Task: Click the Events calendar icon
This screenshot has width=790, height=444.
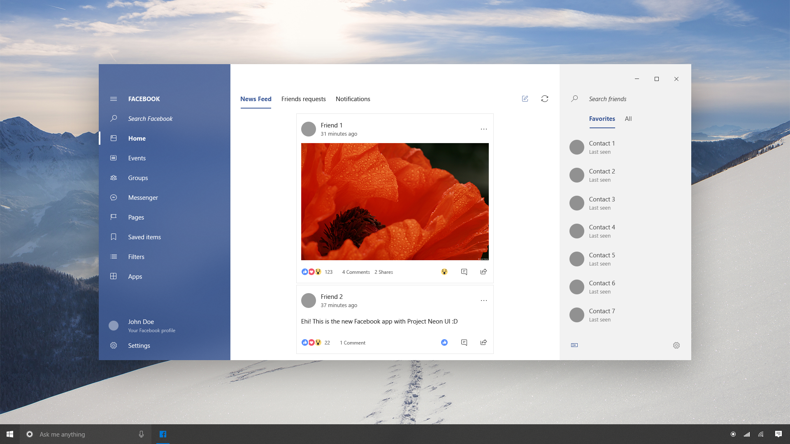Action: tap(114, 158)
